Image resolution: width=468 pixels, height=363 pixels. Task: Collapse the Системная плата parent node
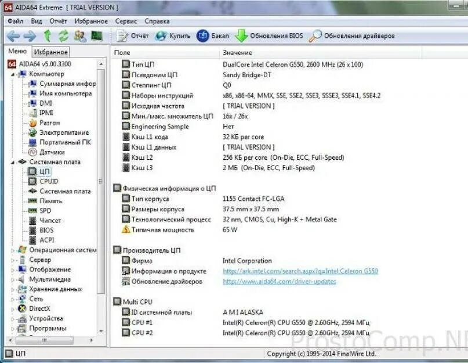13,162
